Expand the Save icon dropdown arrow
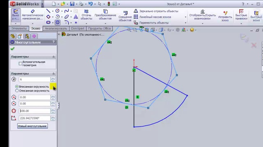Image resolution: width=263 pixels, height=147 pixels. coord(76,4)
